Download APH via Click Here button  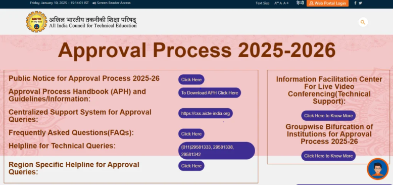pos(210,93)
